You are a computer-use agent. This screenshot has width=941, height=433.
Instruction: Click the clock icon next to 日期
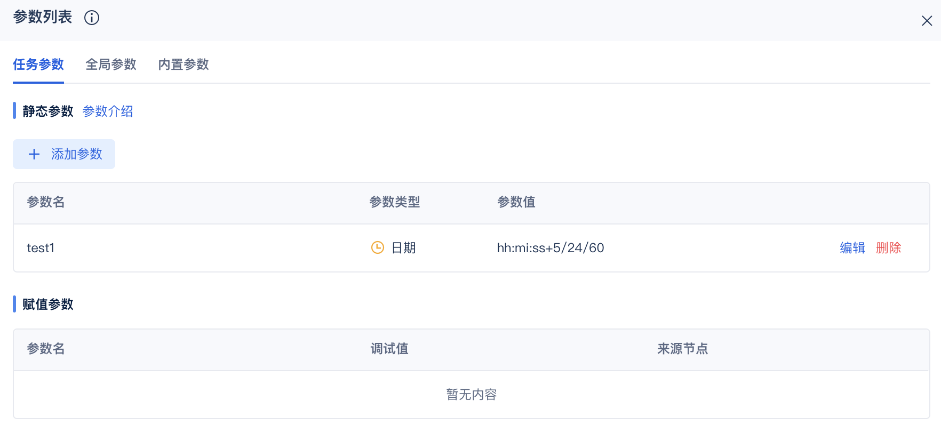378,247
